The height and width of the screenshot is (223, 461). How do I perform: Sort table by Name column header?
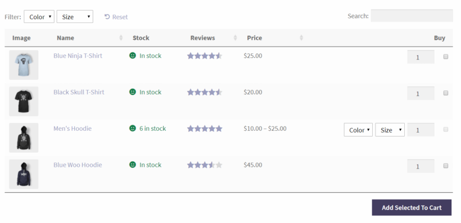[x=65, y=38]
